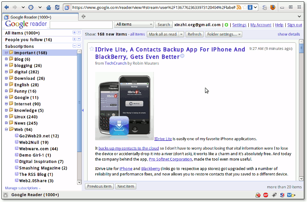Open Smashing Magazine feed

coord(43,168)
